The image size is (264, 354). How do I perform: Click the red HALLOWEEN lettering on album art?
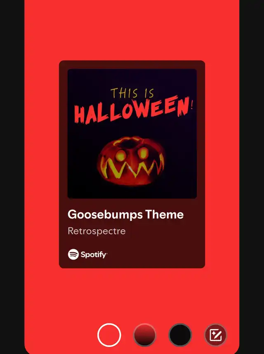click(x=132, y=110)
